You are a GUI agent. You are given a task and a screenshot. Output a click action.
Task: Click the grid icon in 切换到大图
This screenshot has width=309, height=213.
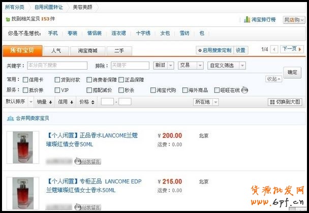click(272, 102)
